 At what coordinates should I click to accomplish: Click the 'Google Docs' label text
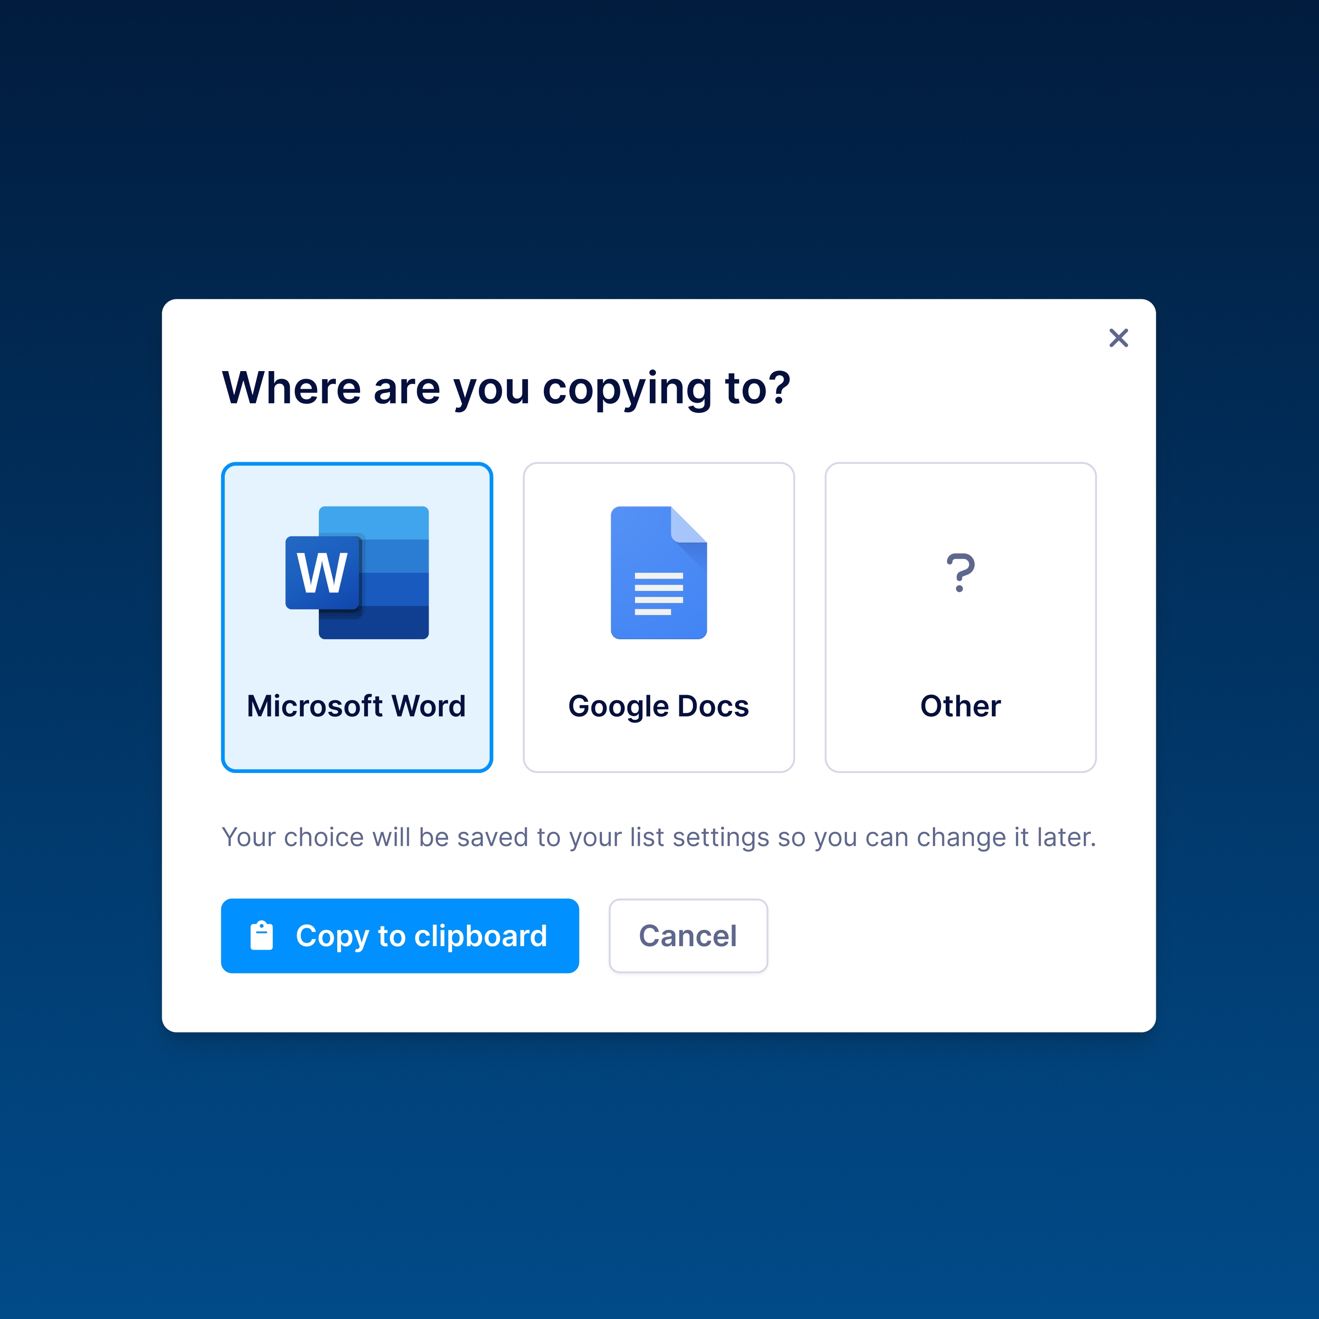tap(659, 707)
